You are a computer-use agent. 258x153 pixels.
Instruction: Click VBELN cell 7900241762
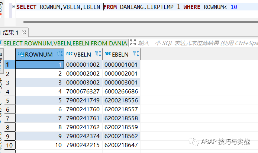pyautogui.click(x=83, y=127)
